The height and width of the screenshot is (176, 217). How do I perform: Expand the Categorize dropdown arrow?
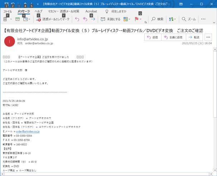pos(129,19)
